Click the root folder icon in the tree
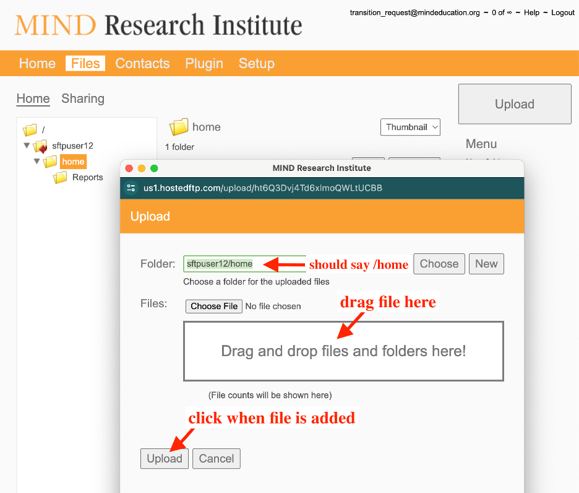Viewport: 579px width, 493px height. [30, 129]
